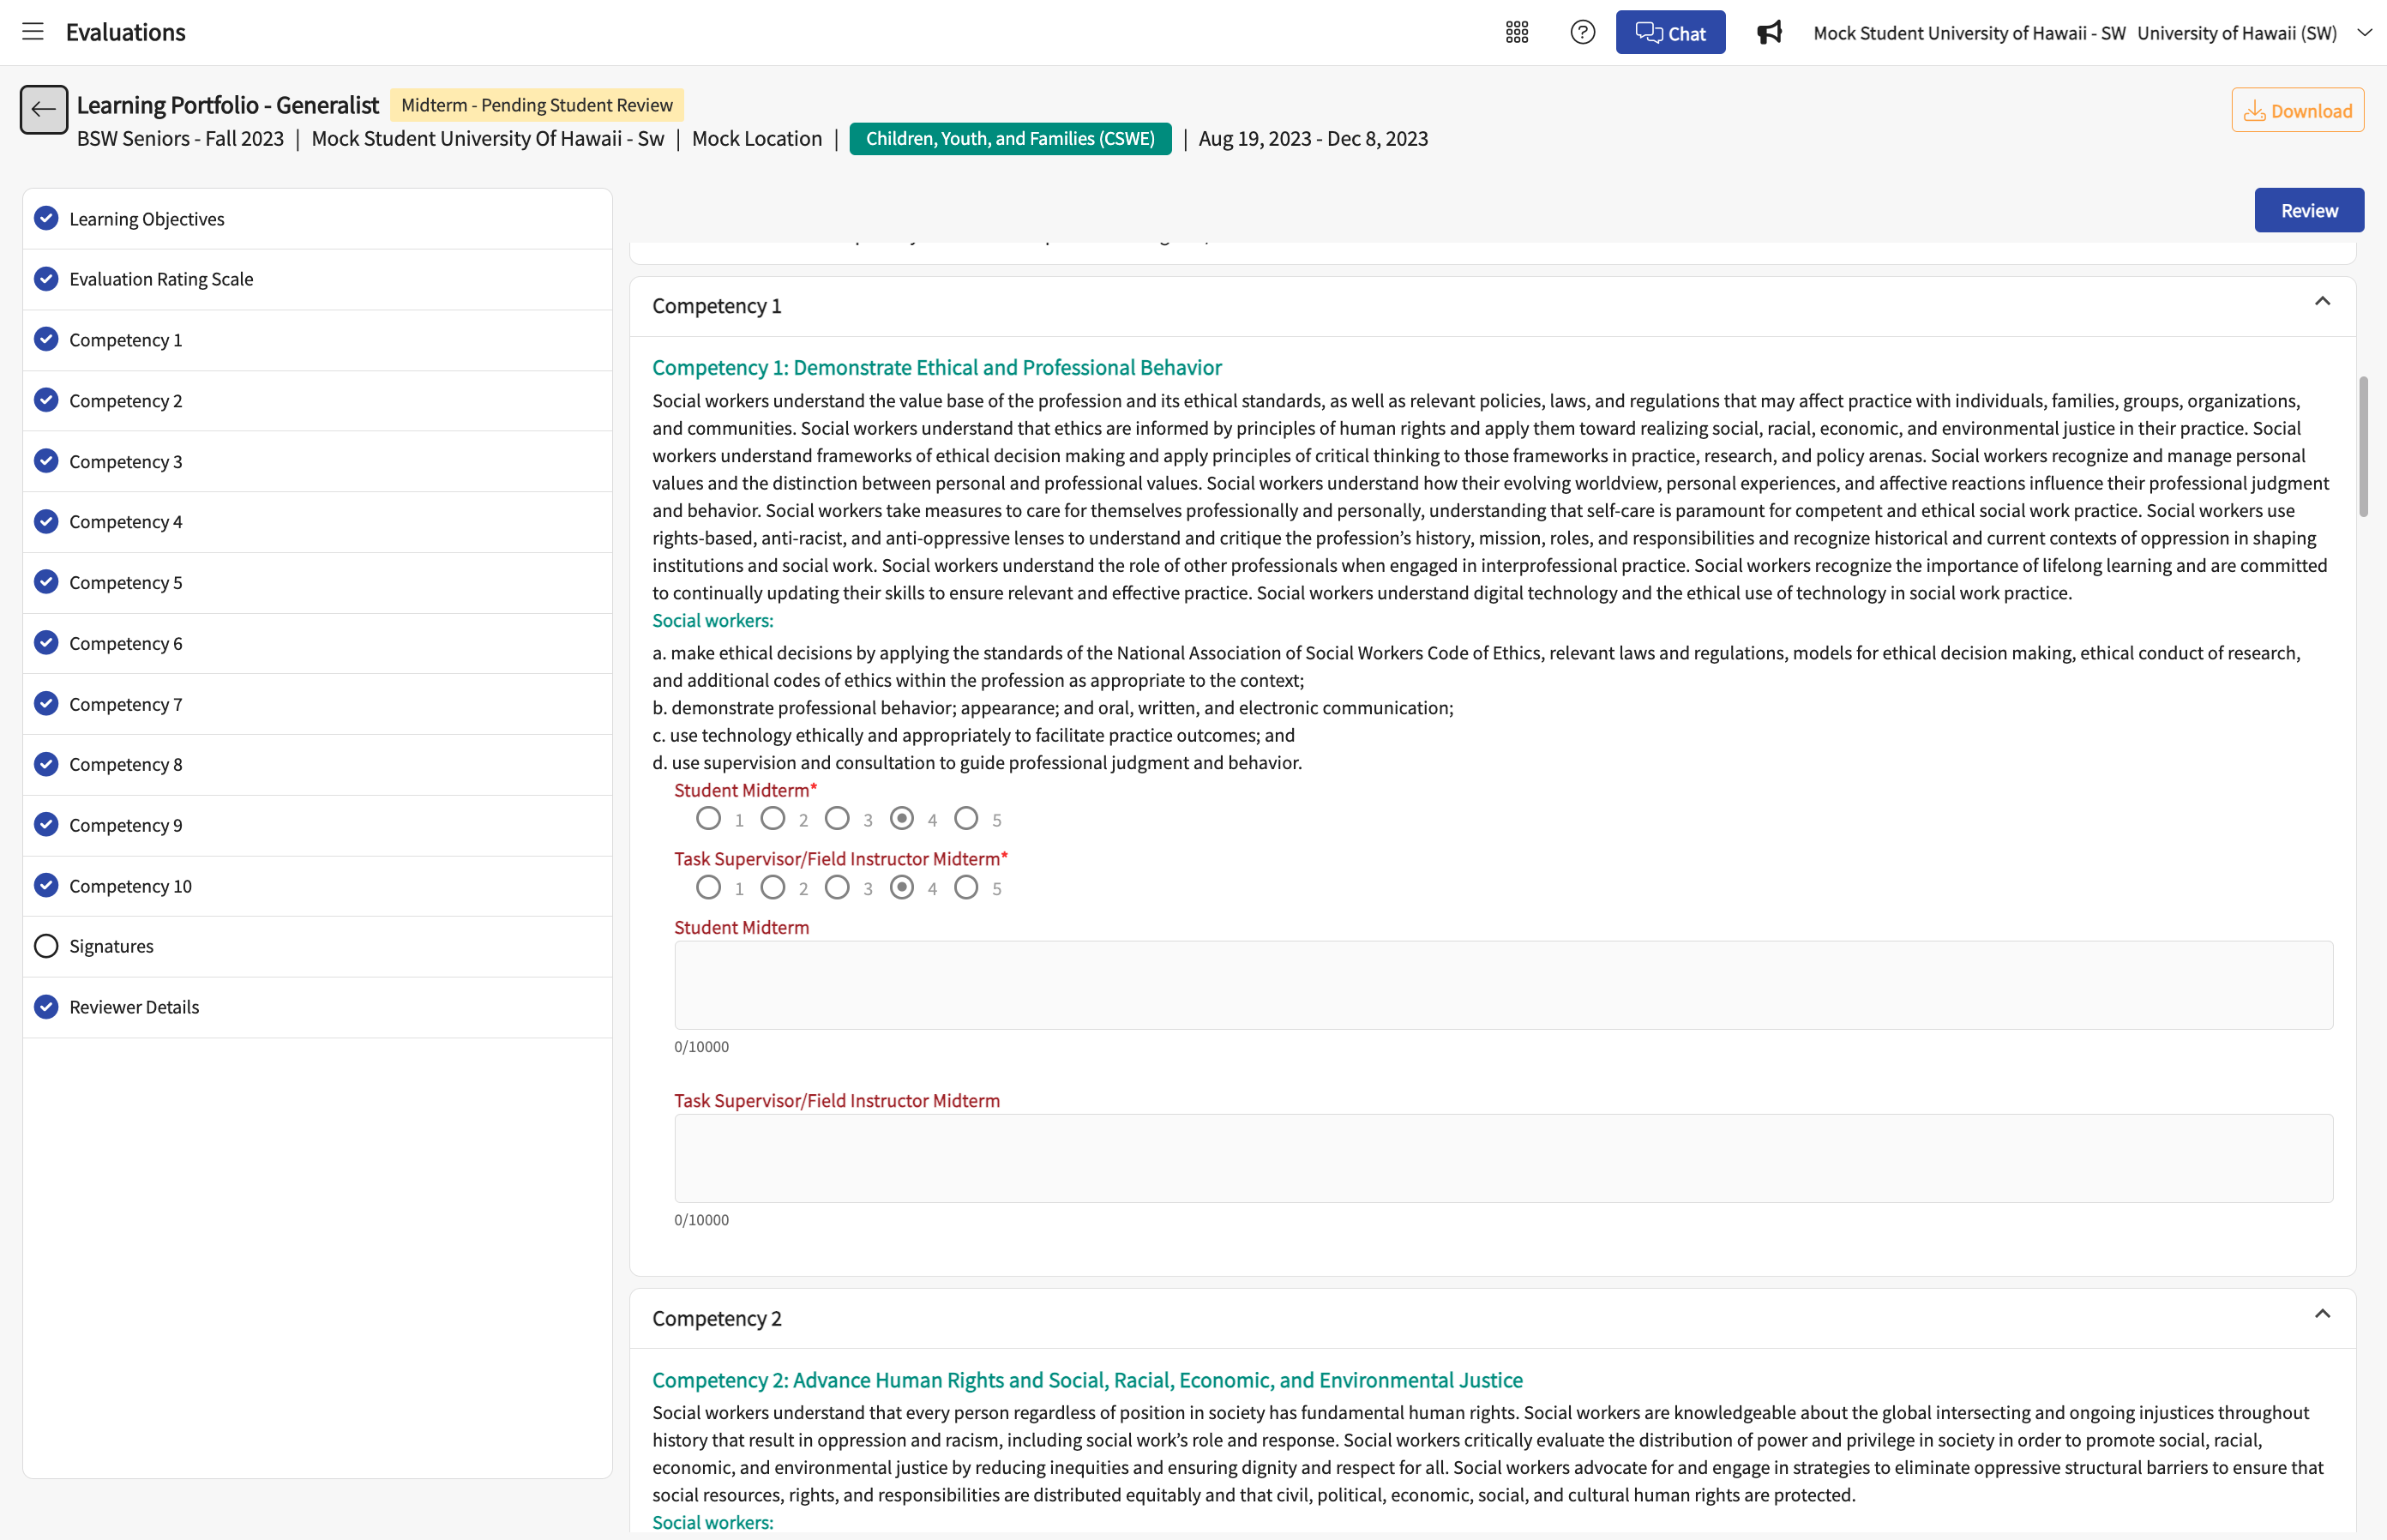Focus the Task Supervisor/Field Instructor Midterm comment box
This screenshot has width=2387, height=1540.
[x=1503, y=1158]
